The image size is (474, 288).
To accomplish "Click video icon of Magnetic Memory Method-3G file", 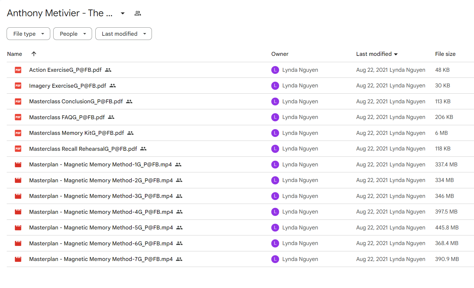I will point(18,196).
